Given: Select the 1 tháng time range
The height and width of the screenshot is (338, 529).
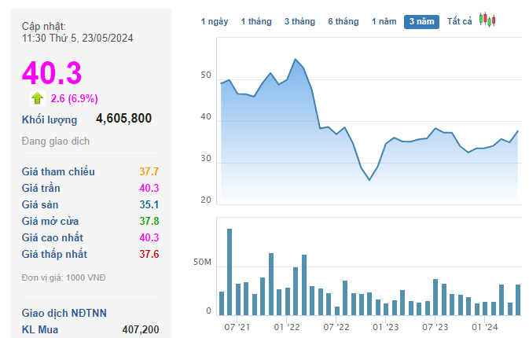Looking at the screenshot, I should tap(256, 21).
